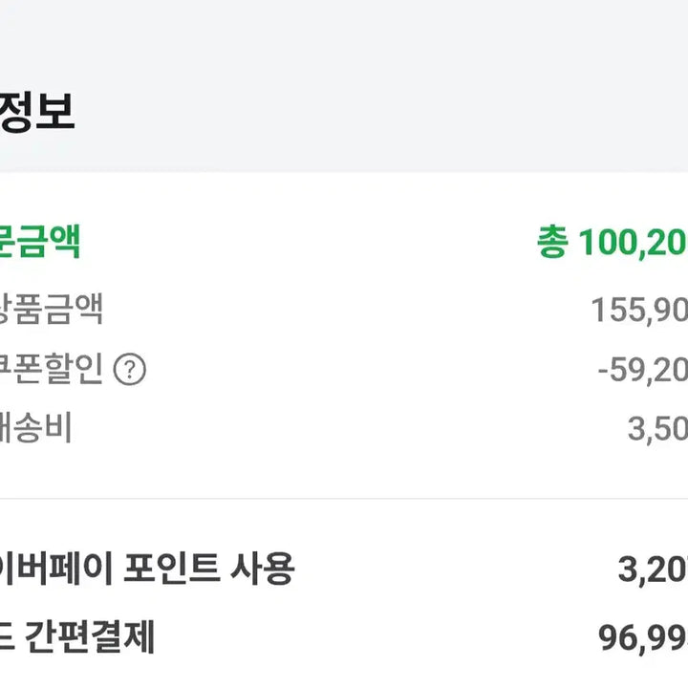The height and width of the screenshot is (688, 688).
Task: Select the product amount value 155,90
Action: tap(638, 310)
